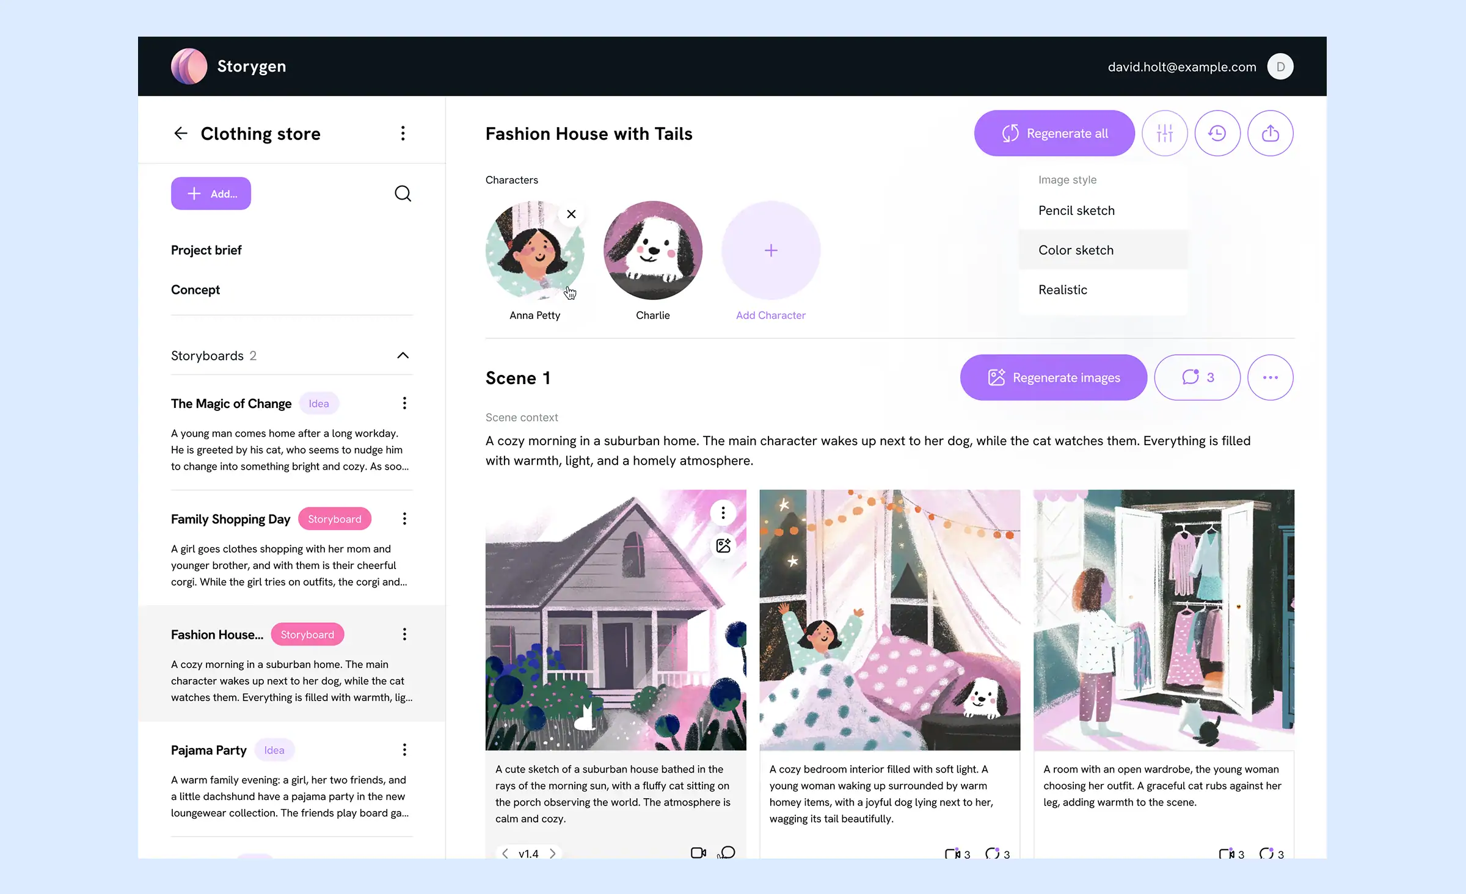Click the Storygen logo
Image resolution: width=1466 pixels, height=894 pixels.
click(x=189, y=66)
